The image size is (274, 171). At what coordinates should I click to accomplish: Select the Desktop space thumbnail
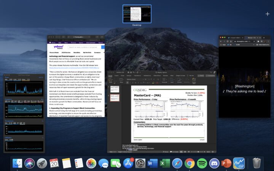pyautogui.click(x=137, y=14)
